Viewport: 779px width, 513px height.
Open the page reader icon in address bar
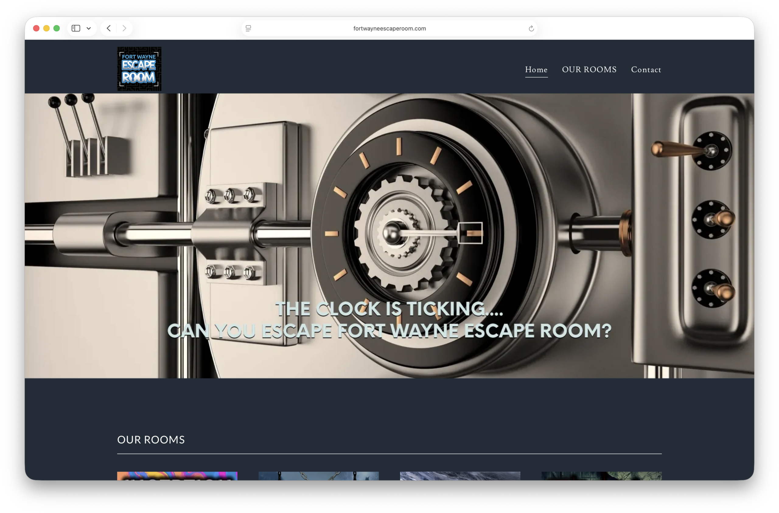click(248, 29)
